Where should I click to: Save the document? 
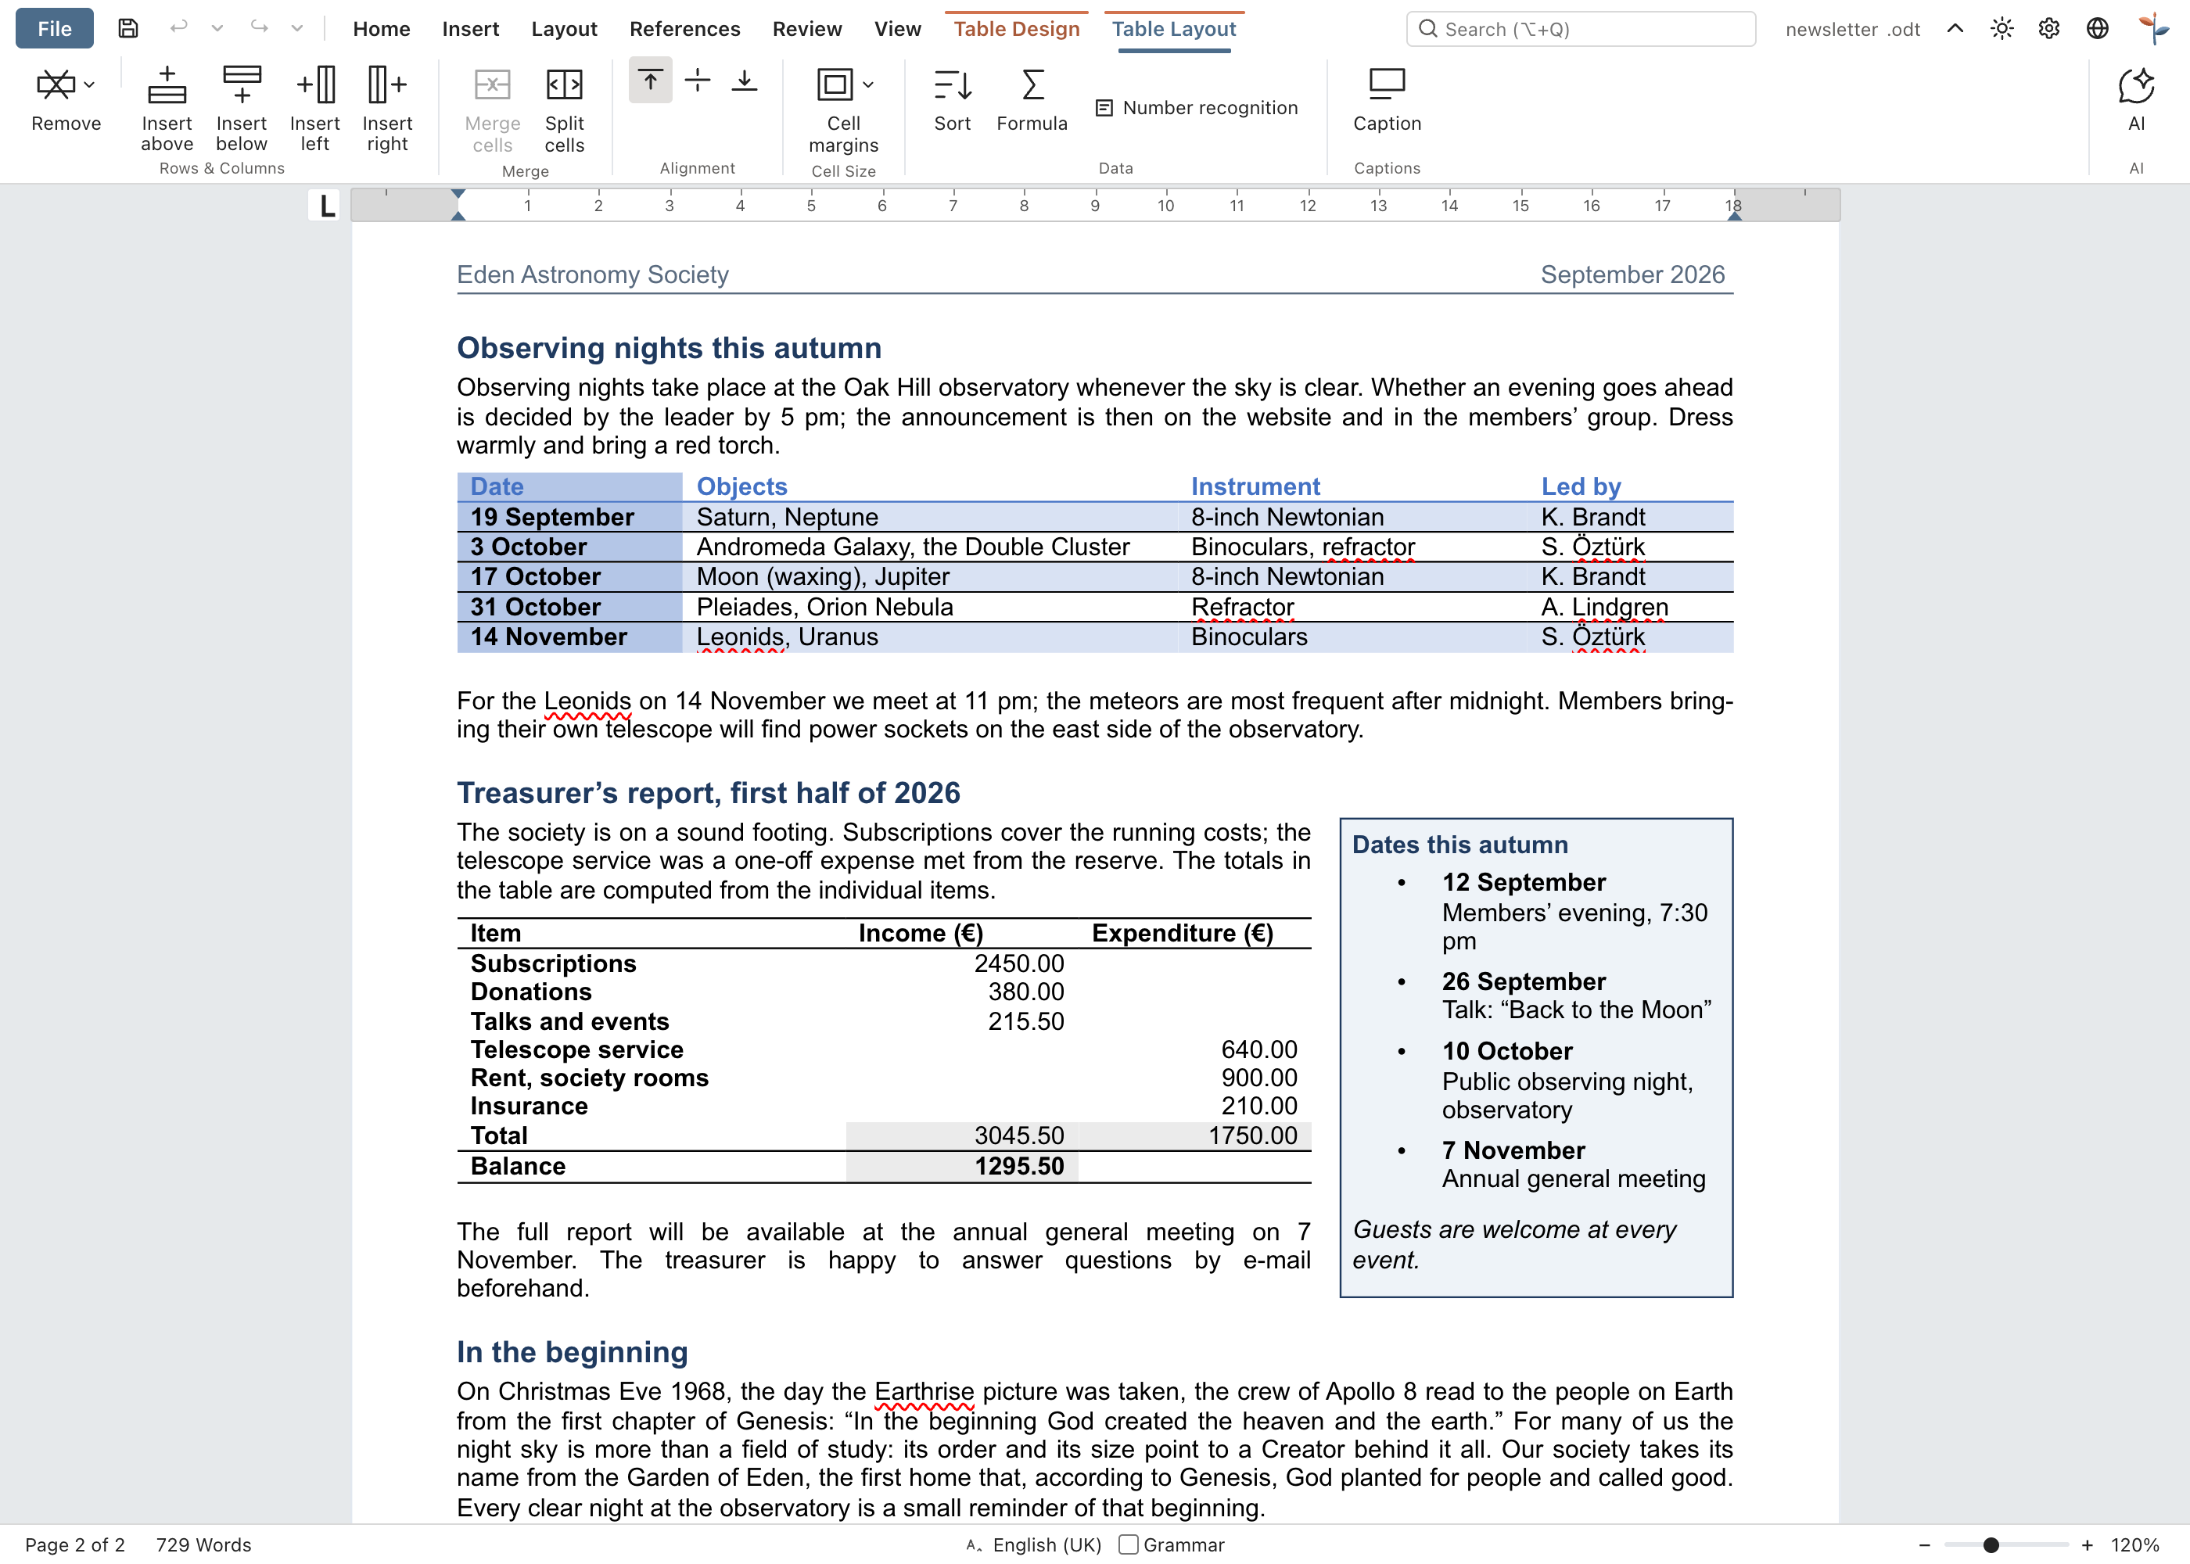128,29
